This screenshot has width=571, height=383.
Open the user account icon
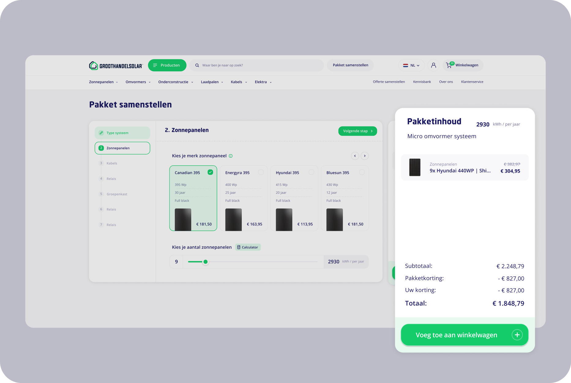point(433,65)
